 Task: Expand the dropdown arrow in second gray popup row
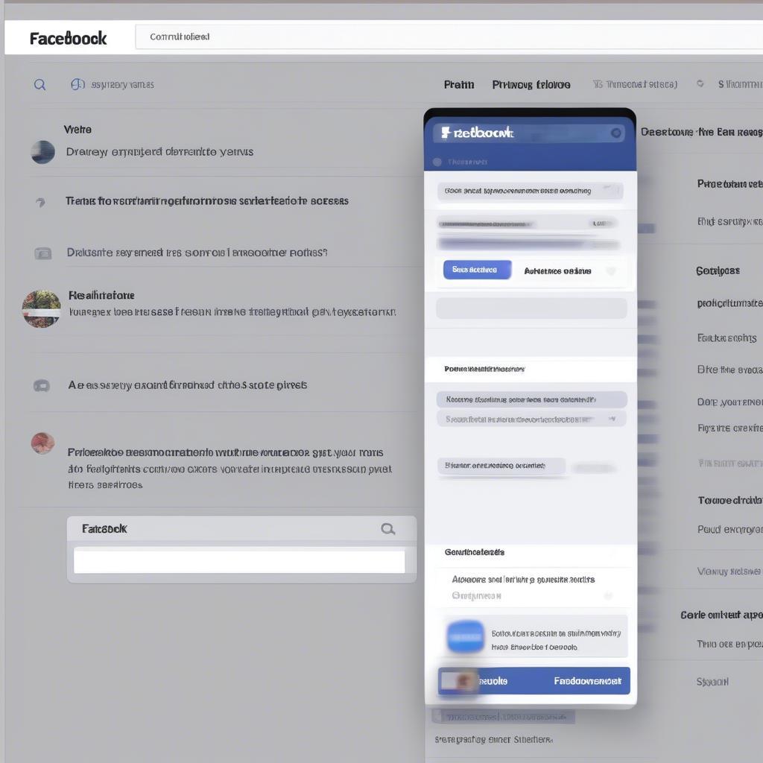[x=612, y=420]
